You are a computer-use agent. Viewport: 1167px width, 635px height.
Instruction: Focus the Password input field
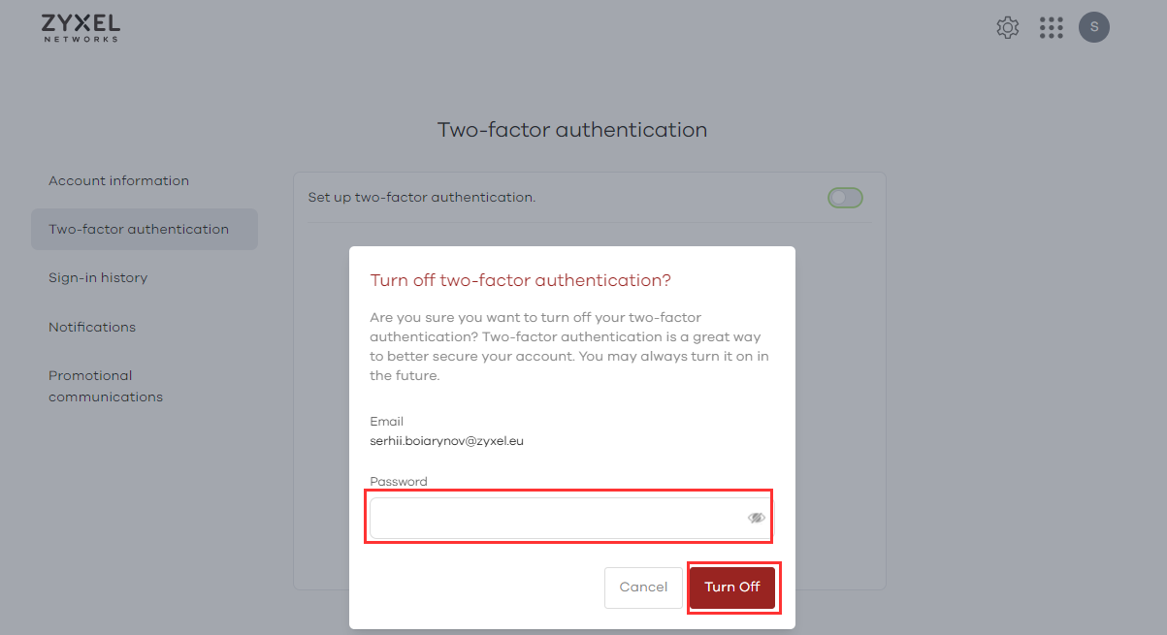[x=553, y=519]
